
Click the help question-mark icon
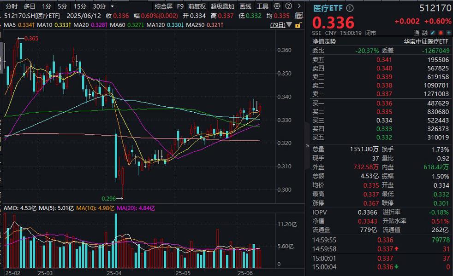[x=288, y=6]
